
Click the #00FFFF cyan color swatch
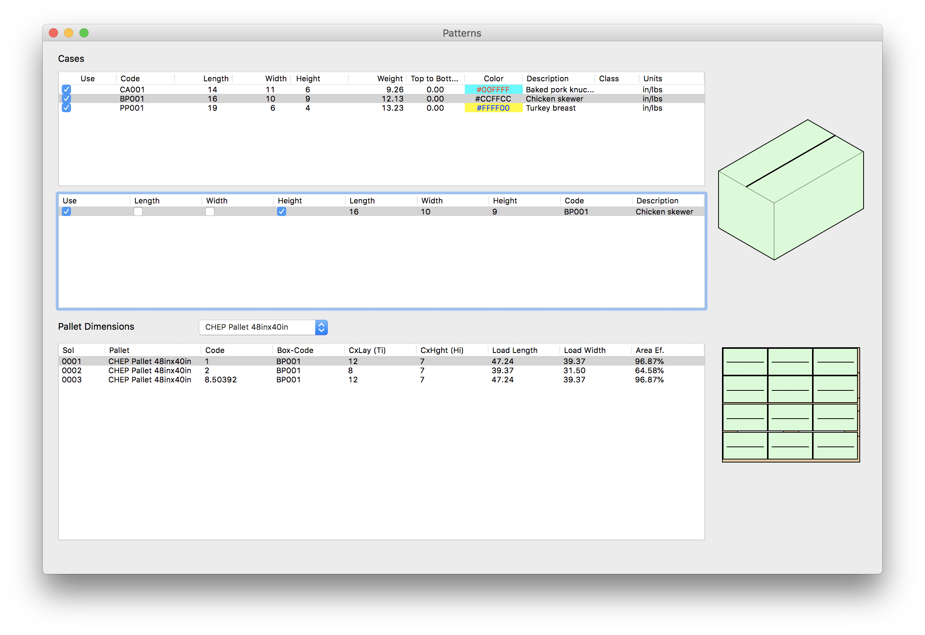click(493, 90)
